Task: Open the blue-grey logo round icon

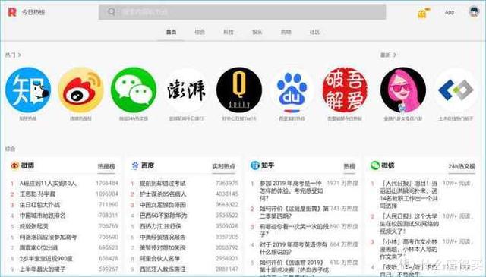Action: coord(456,90)
